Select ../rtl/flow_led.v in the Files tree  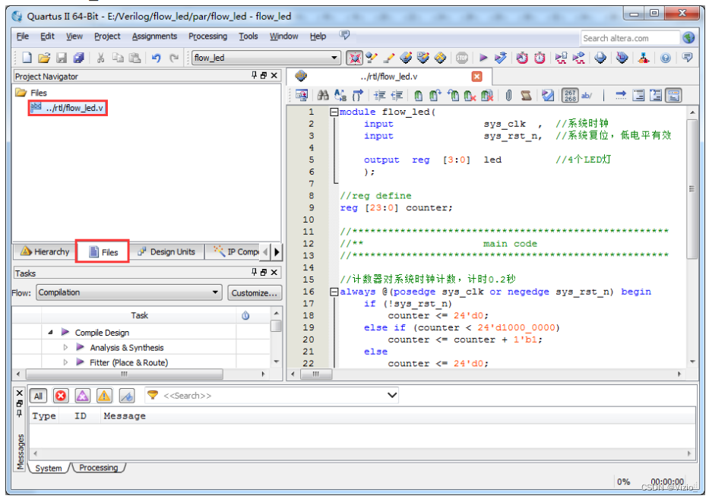point(68,108)
